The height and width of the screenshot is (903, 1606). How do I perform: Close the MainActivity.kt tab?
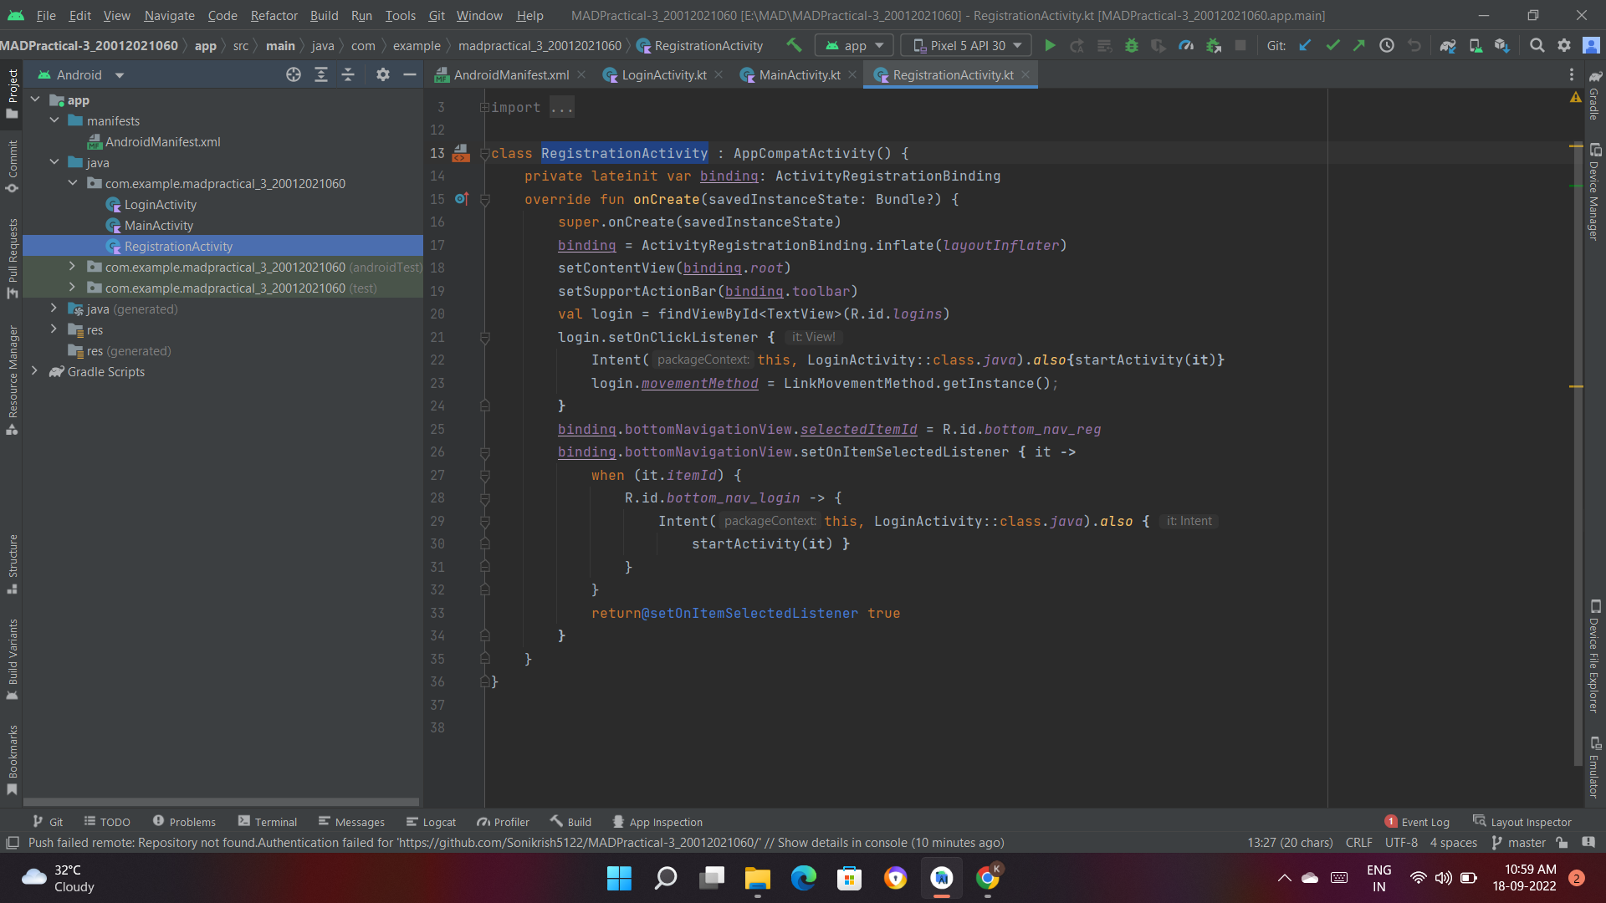pyautogui.click(x=852, y=75)
